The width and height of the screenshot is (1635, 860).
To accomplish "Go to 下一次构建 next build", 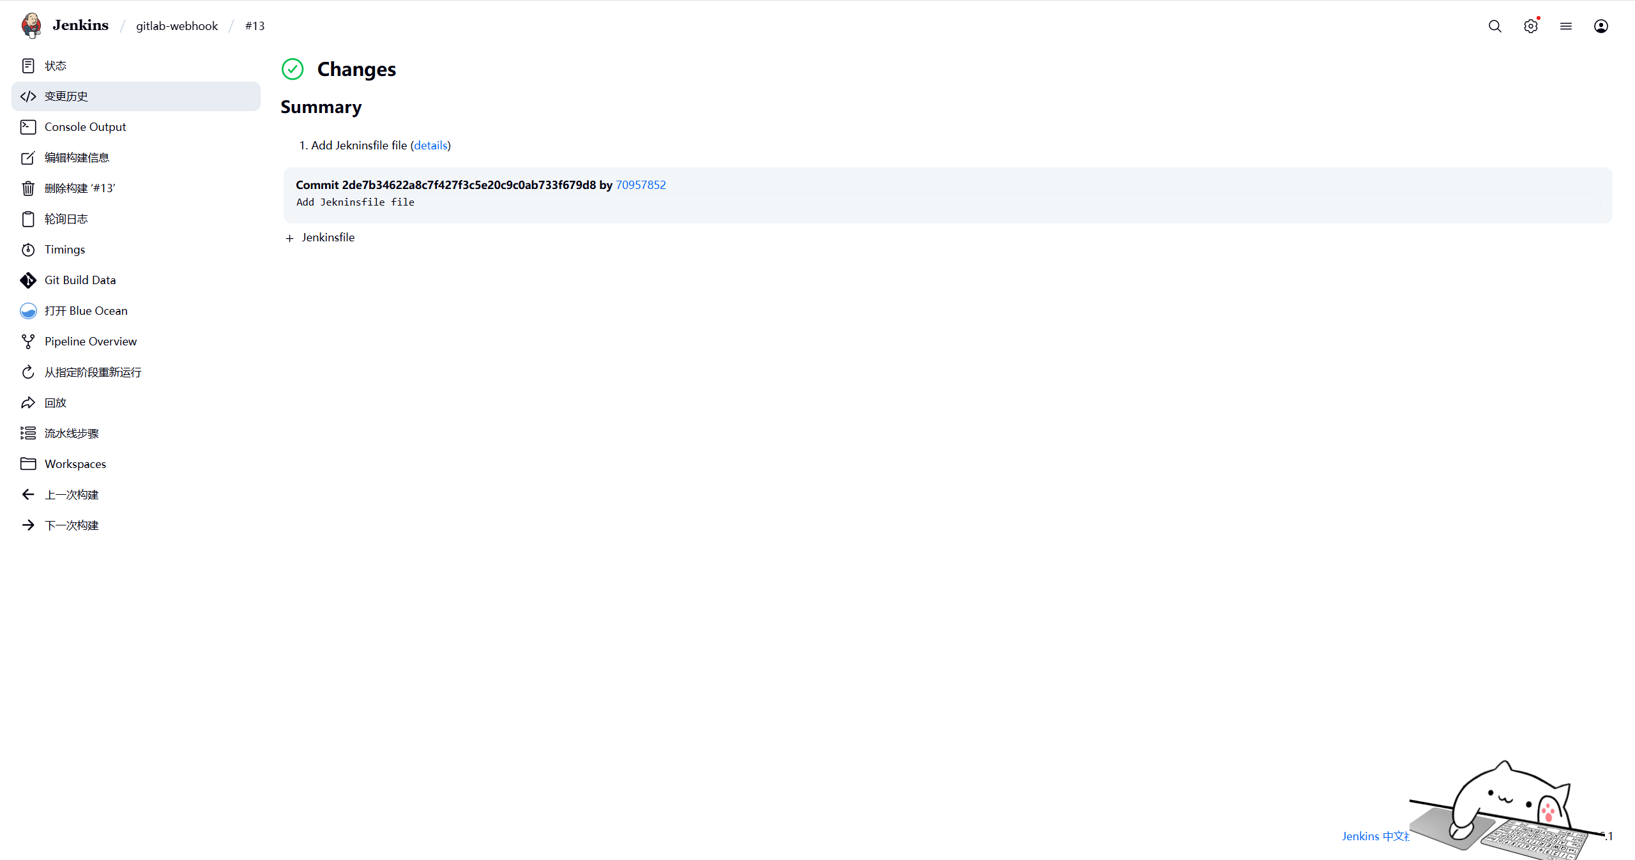I will click(x=136, y=525).
